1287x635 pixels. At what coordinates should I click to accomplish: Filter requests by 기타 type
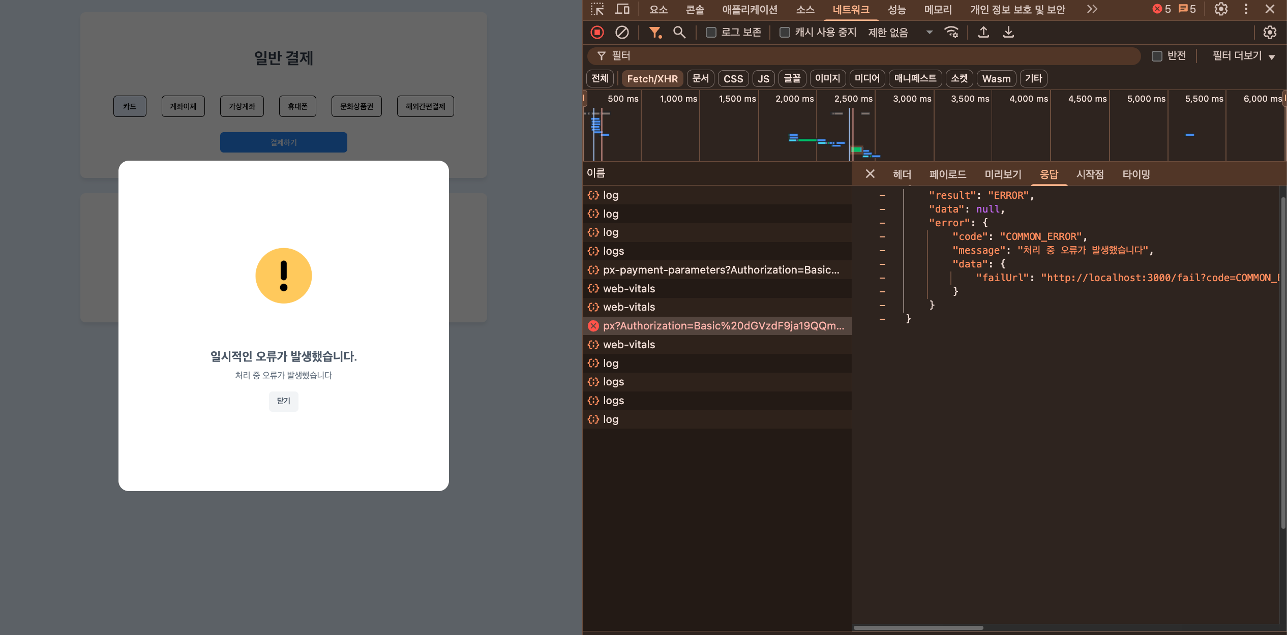(1033, 78)
